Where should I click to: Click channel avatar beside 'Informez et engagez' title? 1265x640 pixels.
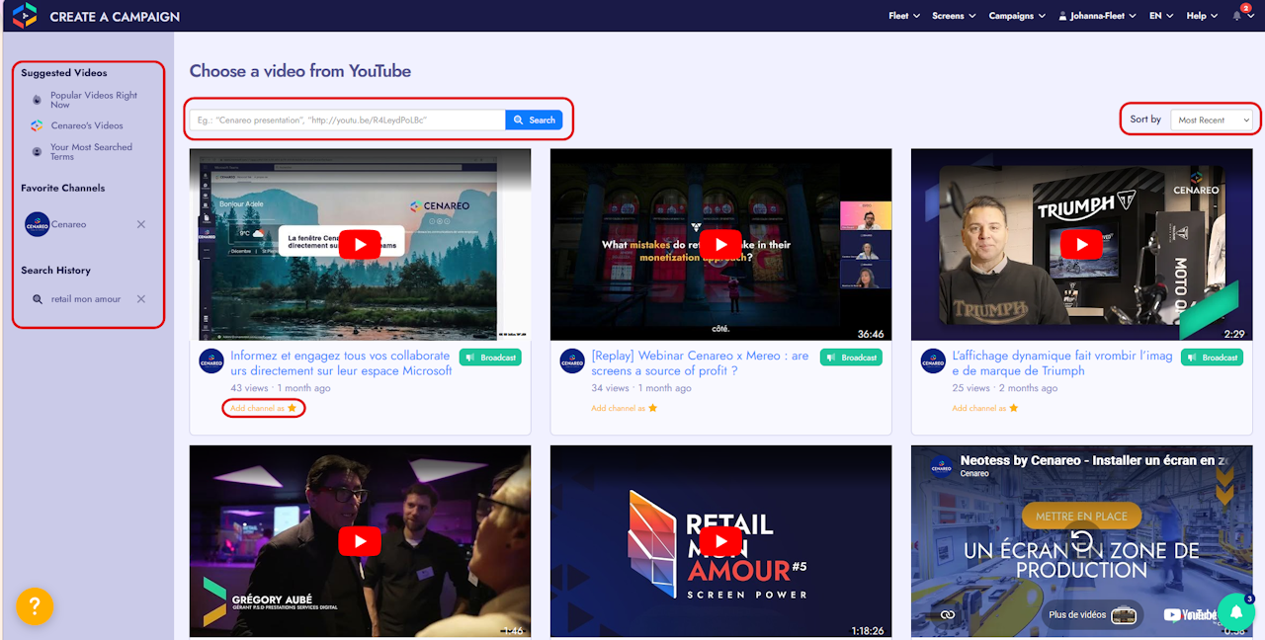211,361
